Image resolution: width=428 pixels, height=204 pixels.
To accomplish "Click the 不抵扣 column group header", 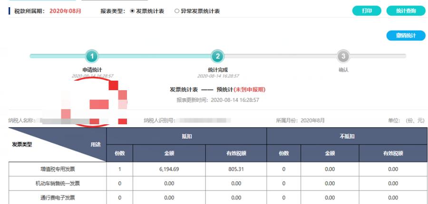I will tap(347, 136).
